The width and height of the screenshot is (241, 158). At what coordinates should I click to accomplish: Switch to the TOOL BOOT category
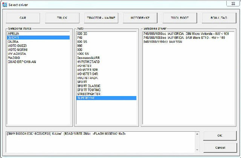(180, 18)
